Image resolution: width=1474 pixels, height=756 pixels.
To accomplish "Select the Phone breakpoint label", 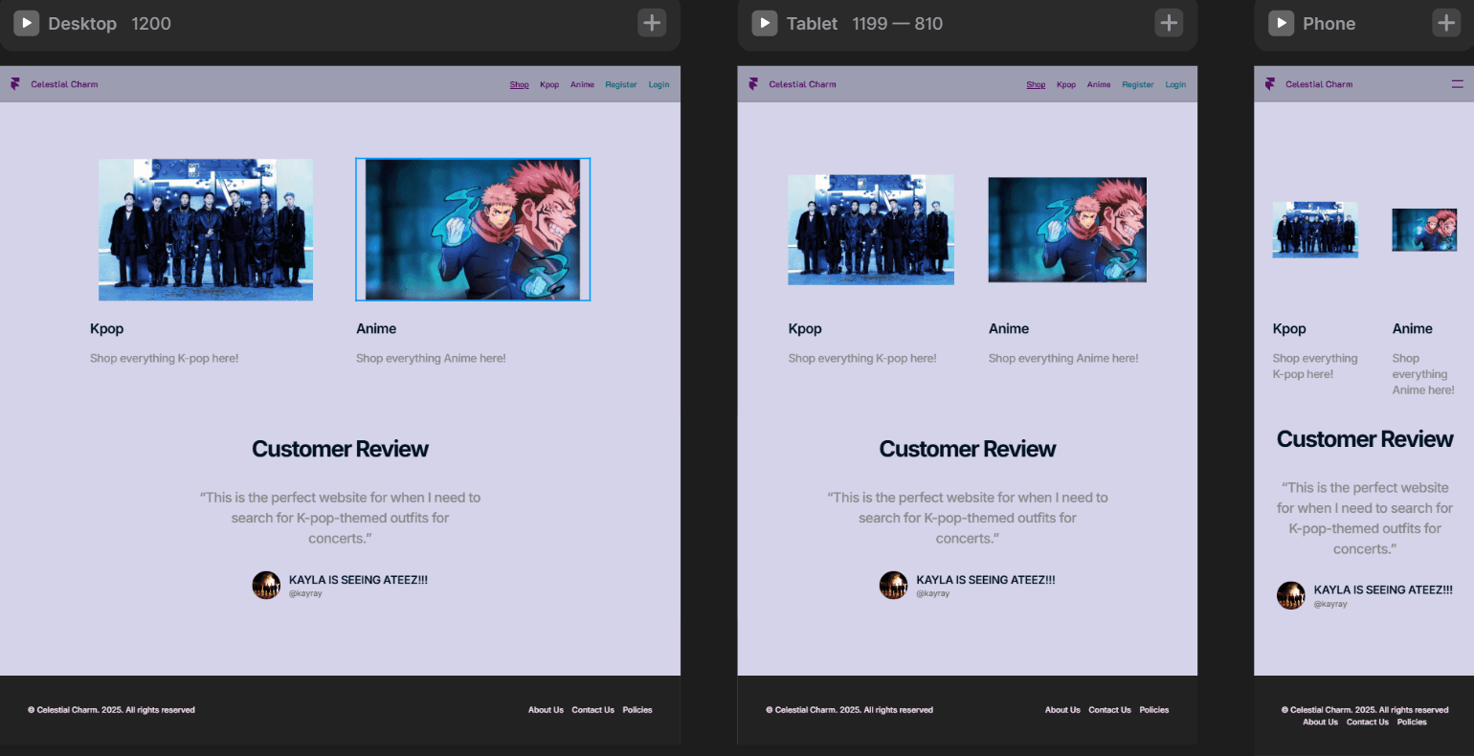I will [1329, 24].
